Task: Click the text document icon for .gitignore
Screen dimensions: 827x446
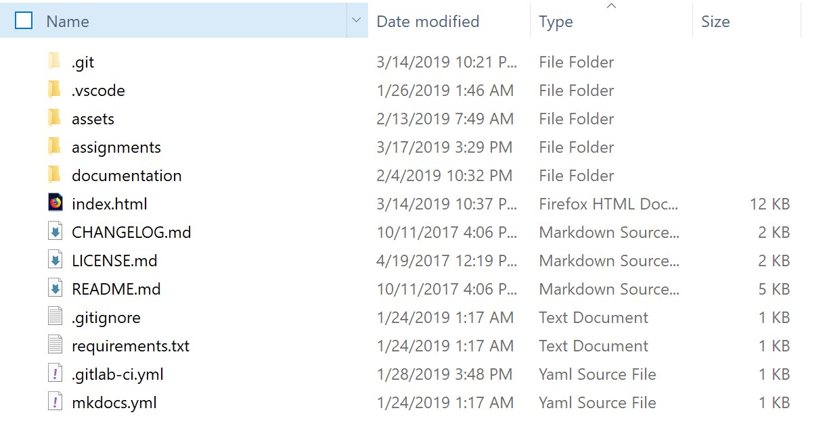Action: coord(55,317)
